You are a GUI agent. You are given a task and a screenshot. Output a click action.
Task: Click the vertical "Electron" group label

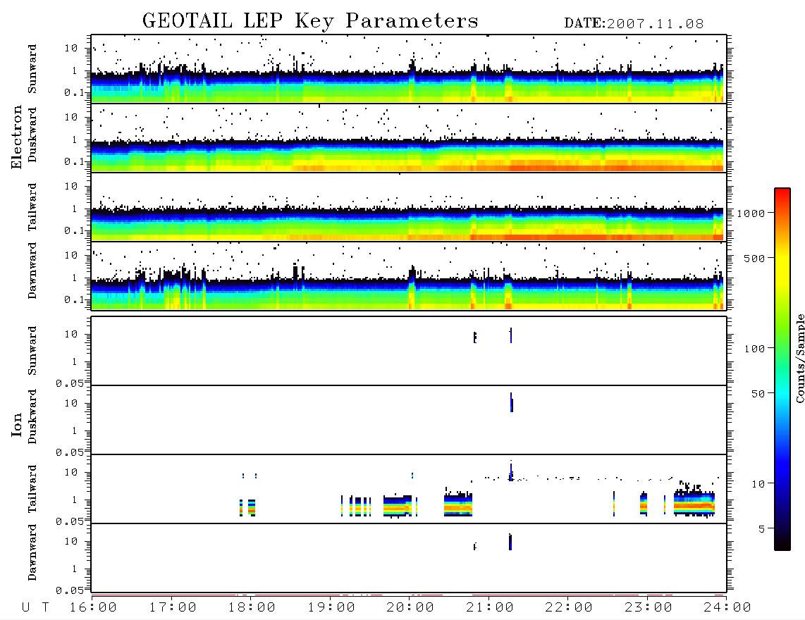click(17, 137)
